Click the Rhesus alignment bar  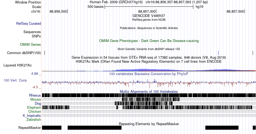[x=149, y=95]
